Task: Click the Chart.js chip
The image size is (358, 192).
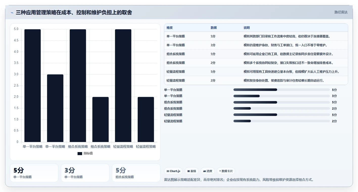Action: (173, 171)
